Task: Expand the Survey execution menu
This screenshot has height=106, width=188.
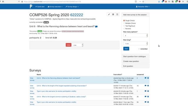Action: click(x=55, y=6)
